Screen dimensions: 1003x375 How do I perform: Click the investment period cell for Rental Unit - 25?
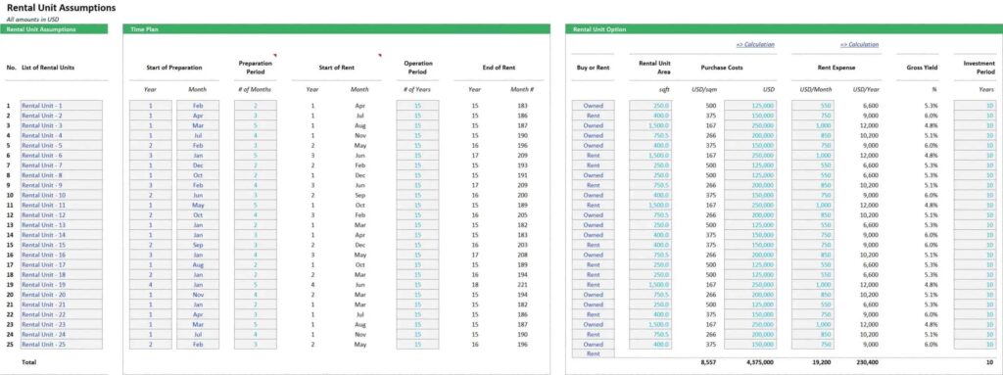[975, 345]
